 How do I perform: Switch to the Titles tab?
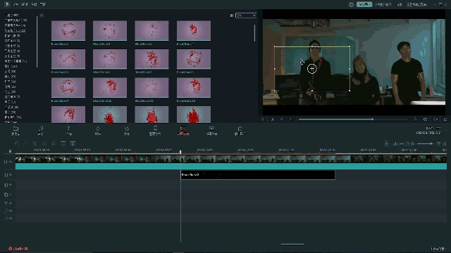pos(69,131)
